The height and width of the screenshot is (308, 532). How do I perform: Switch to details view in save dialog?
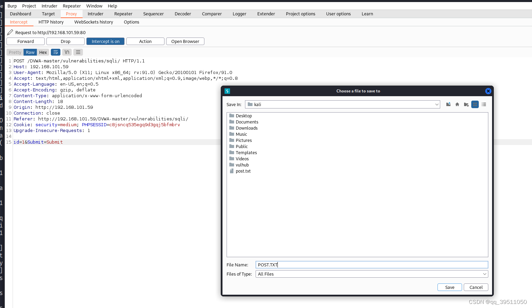(x=484, y=104)
